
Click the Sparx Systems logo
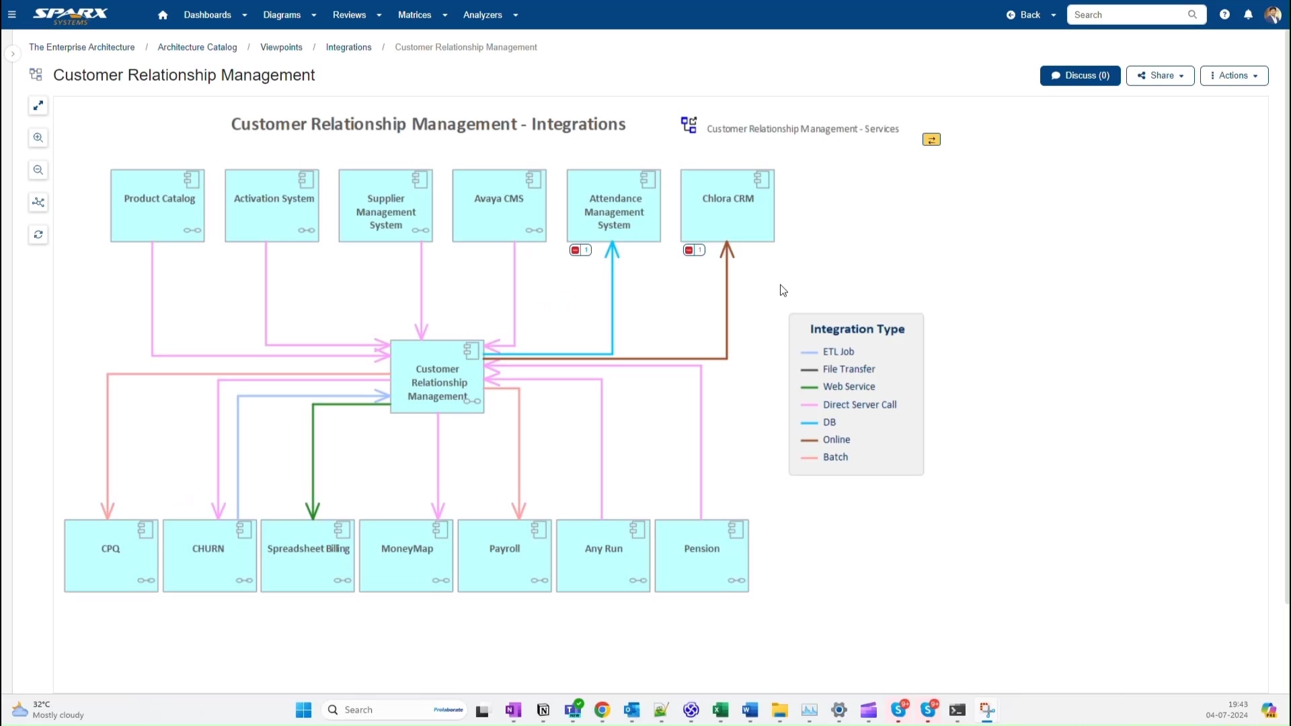click(x=71, y=15)
